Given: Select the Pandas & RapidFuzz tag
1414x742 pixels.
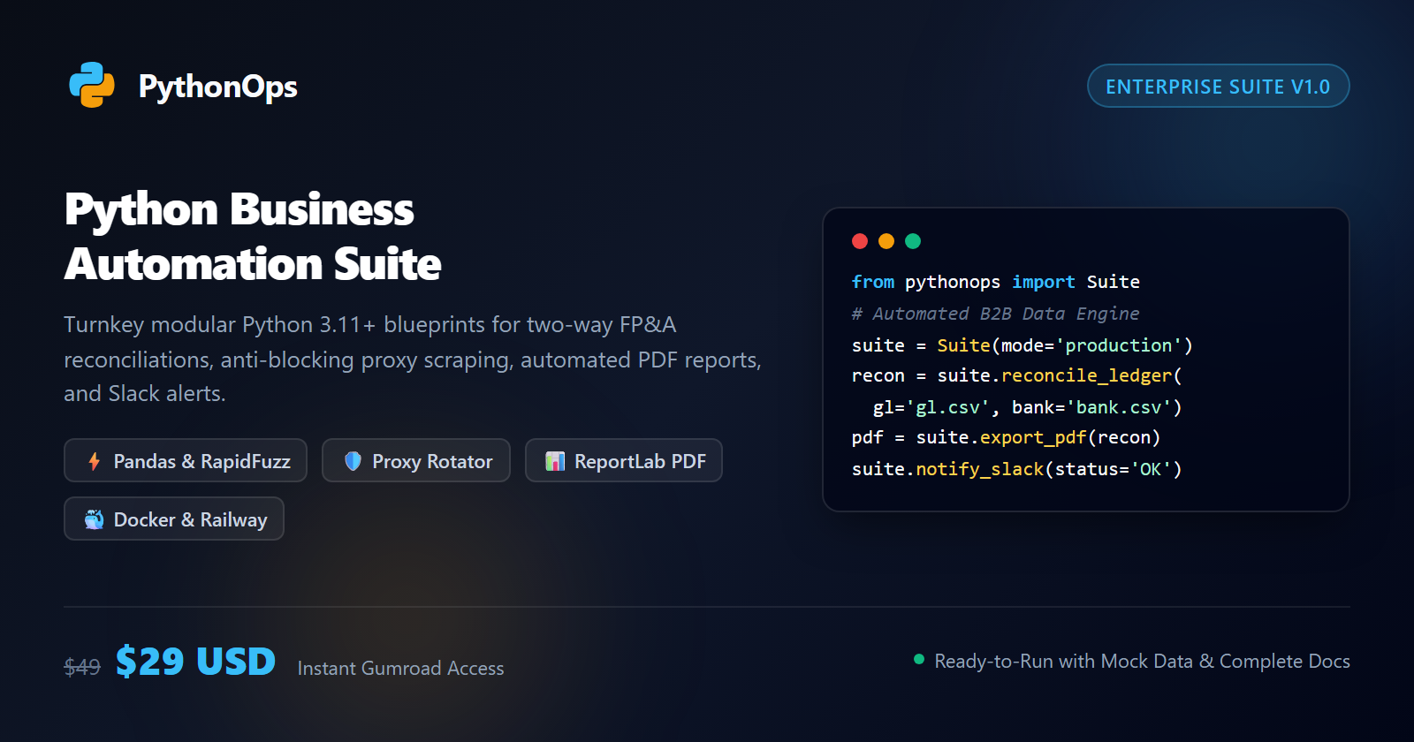Looking at the screenshot, I should point(186,460).
